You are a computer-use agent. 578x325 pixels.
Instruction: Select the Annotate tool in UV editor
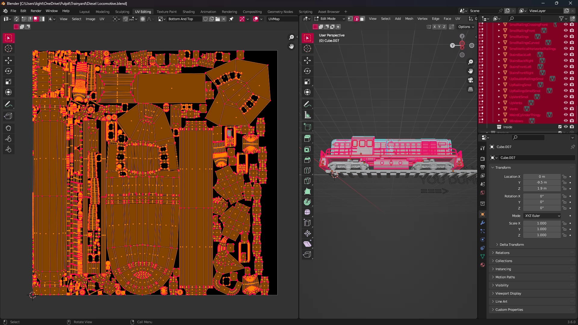pos(8,105)
